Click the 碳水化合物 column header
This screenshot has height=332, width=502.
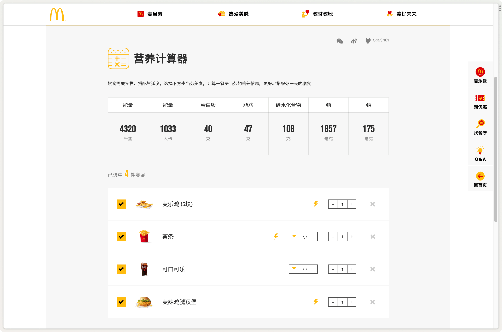coord(288,105)
